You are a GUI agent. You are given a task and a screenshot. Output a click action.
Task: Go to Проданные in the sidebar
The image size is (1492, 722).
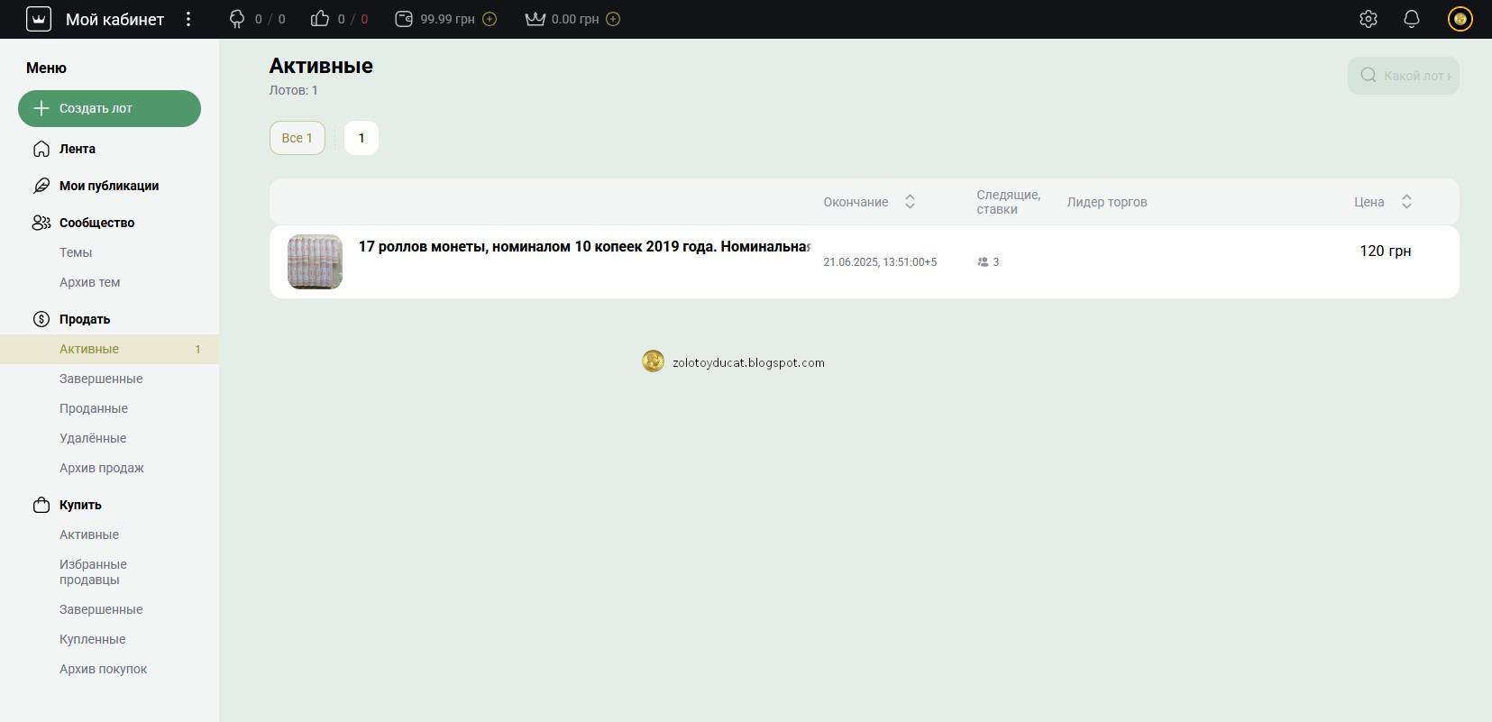pyautogui.click(x=94, y=408)
